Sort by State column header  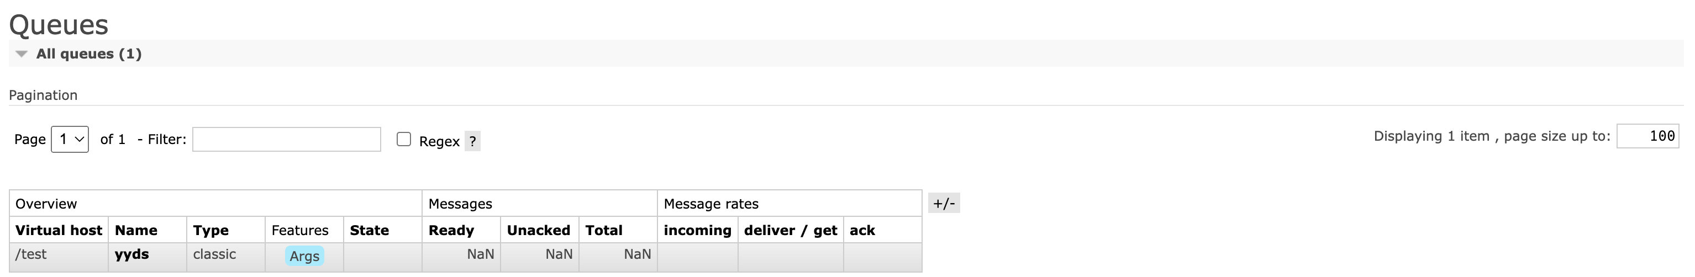click(369, 230)
